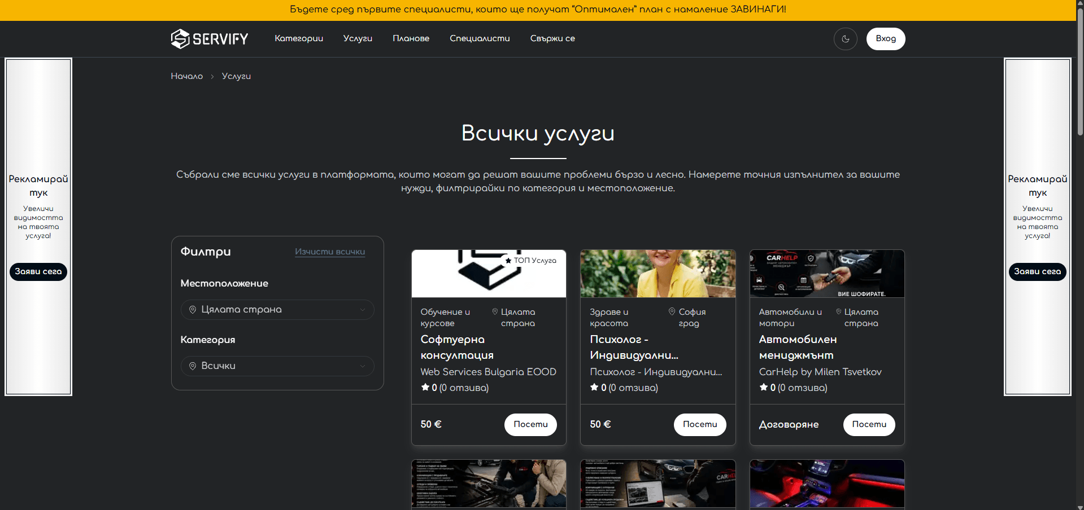
Task: Go to Начало breadcrumb
Action: click(x=187, y=76)
